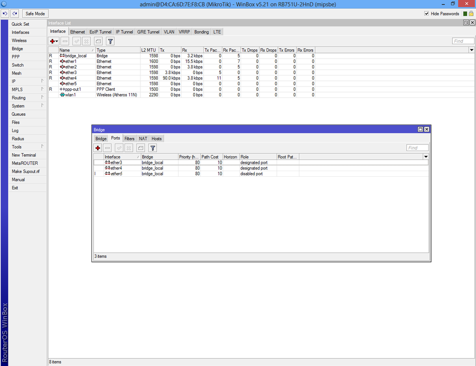
Task: Toggle the Hide Passwords checkbox
Action: 427,13
